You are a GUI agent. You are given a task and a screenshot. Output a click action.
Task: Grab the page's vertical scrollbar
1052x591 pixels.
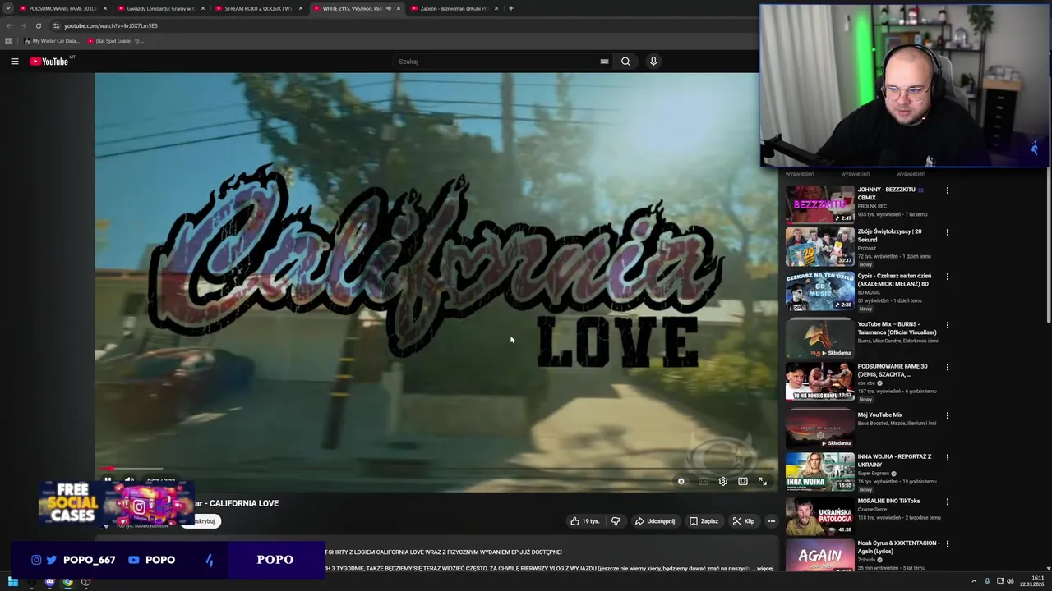[1049, 246]
